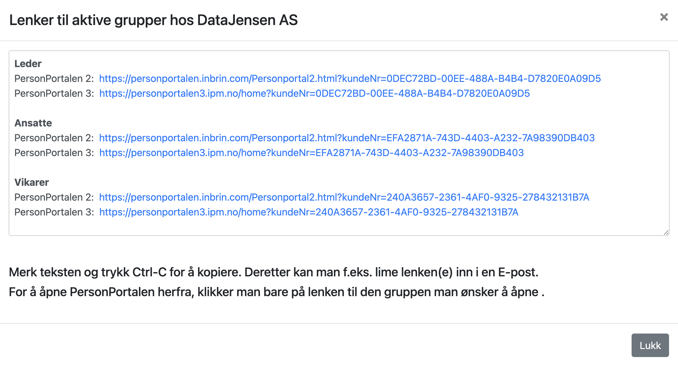Click the dialog title mentioning DataJensen AS
The height and width of the screenshot is (366, 678).
click(x=153, y=20)
